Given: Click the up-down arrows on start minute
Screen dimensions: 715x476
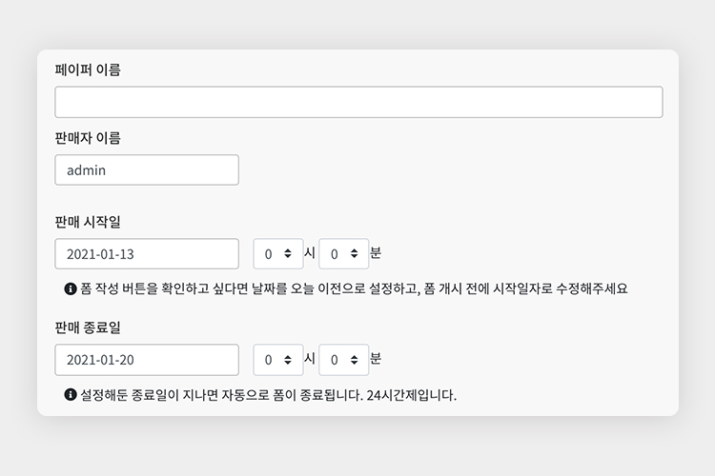Looking at the screenshot, I should pyautogui.click(x=355, y=254).
